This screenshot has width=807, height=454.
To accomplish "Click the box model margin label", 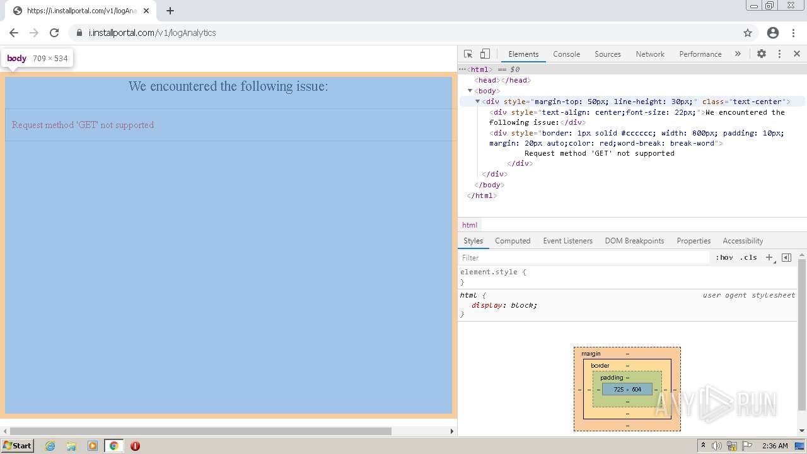I will click(x=591, y=354).
